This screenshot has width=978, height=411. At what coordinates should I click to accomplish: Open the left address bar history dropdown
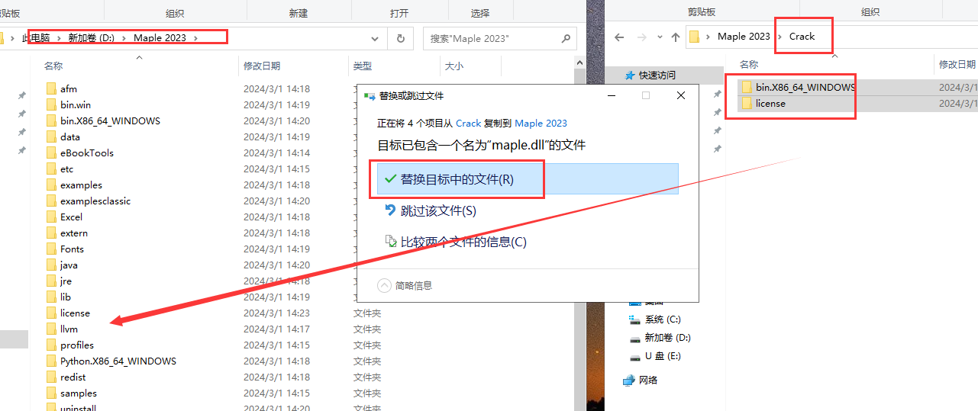point(375,38)
